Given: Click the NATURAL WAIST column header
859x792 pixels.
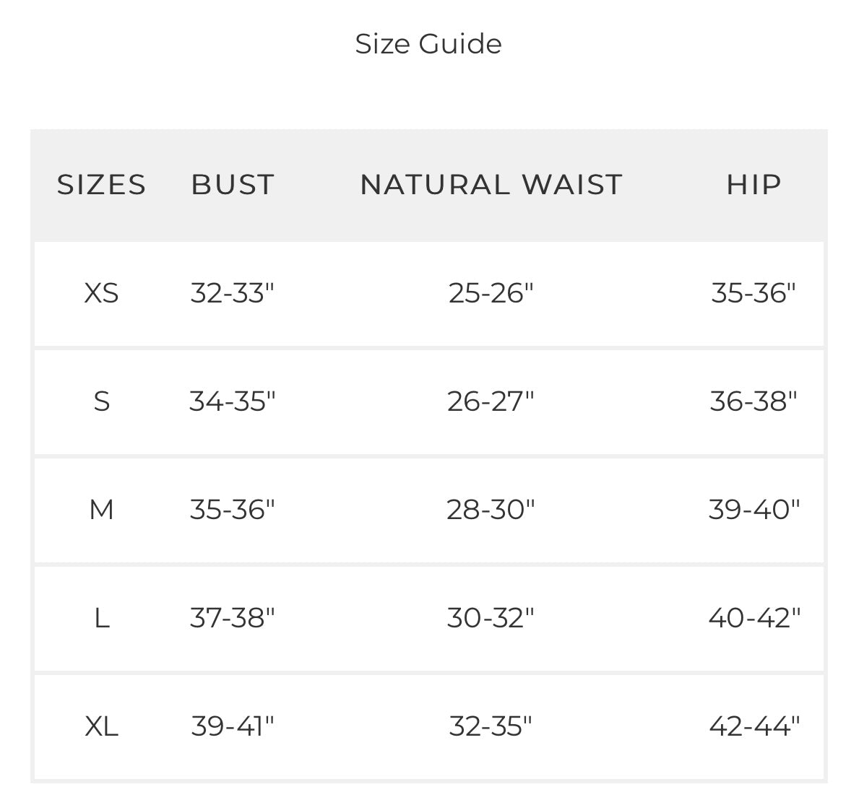Looking at the screenshot, I should [491, 185].
